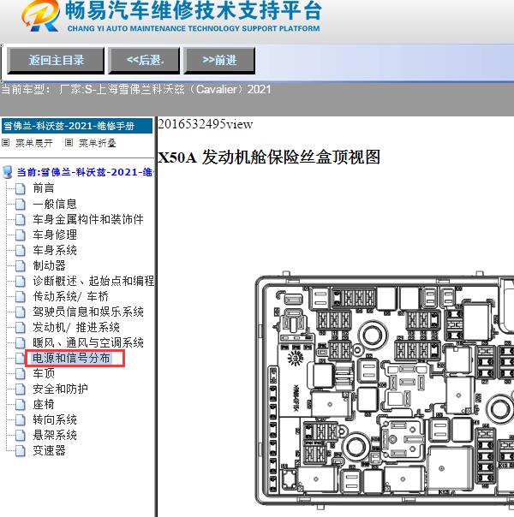Click the page icon next to 变速器
The width and height of the screenshot is (514, 517).
click(x=21, y=451)
